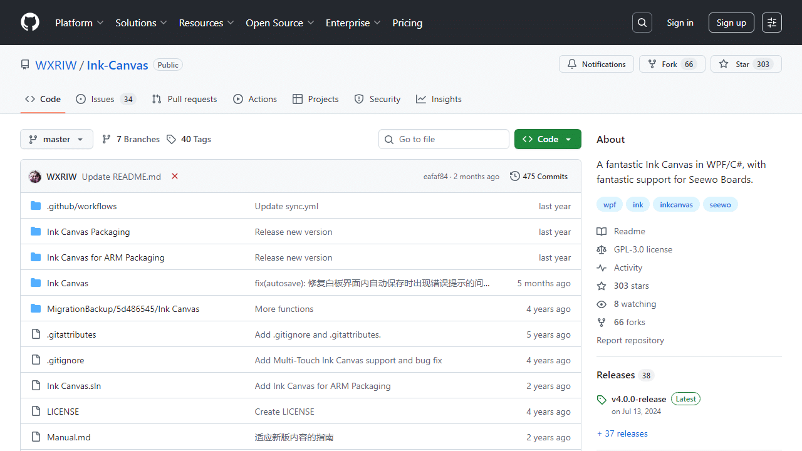Toggle Notifications for this repository
This screenshot has width=802, height=451.
tap(596, 65)
